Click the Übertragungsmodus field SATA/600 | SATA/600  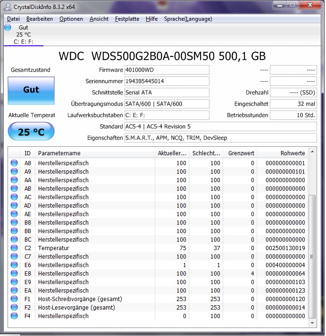(167, 104)
